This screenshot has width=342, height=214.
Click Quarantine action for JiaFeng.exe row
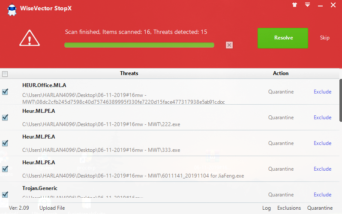[x=281, y=169]
